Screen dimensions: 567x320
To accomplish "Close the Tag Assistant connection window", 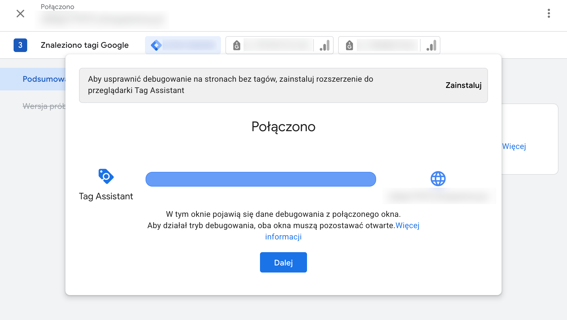I will (20, 14).
